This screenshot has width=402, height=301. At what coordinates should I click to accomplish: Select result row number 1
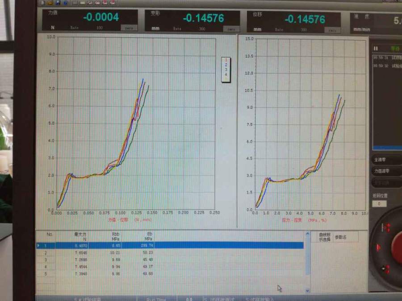[170, 245]
